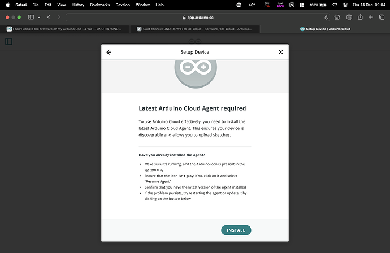Click the 'If the problem persists' bullet text
The height and width of the screenshot is (253, 390).
tap(195, 196)
